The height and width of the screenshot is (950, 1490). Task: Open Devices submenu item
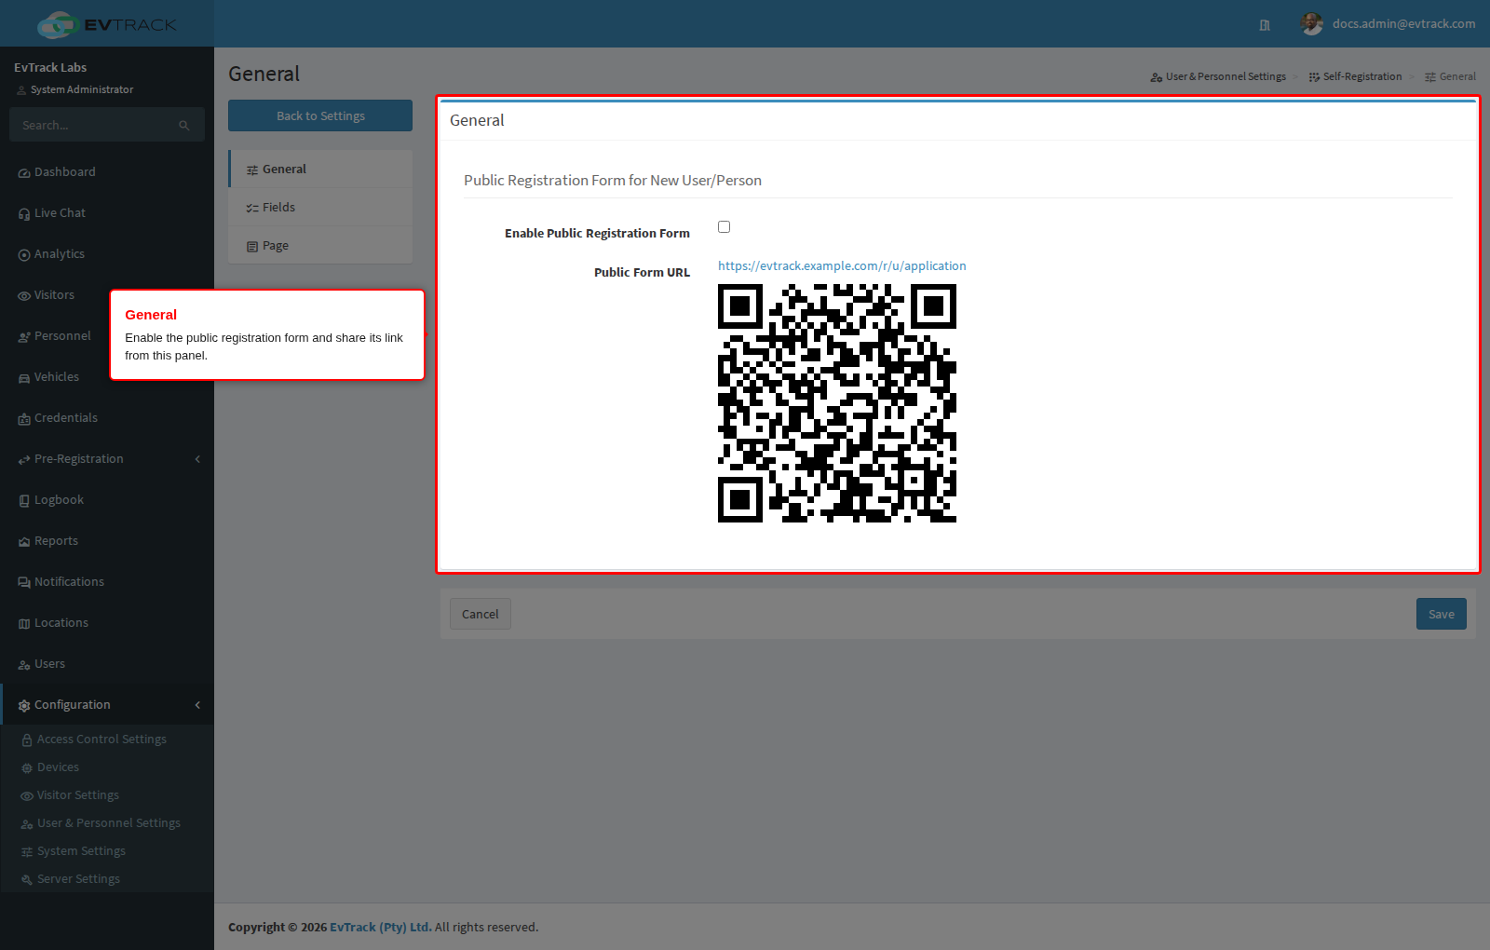coord(107,767)
